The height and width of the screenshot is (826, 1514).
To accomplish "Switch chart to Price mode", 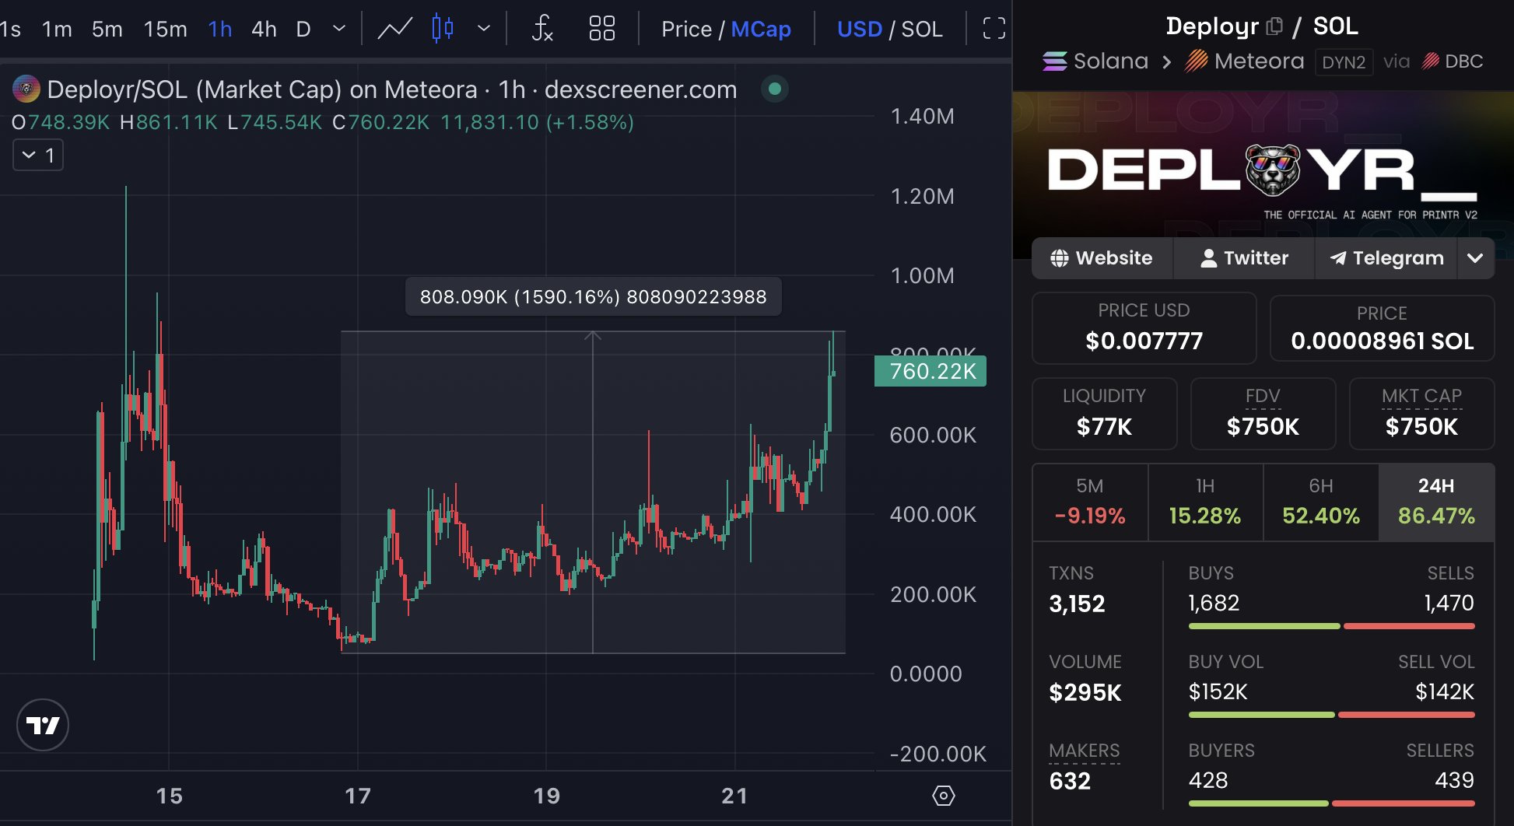I will point(686,30).
